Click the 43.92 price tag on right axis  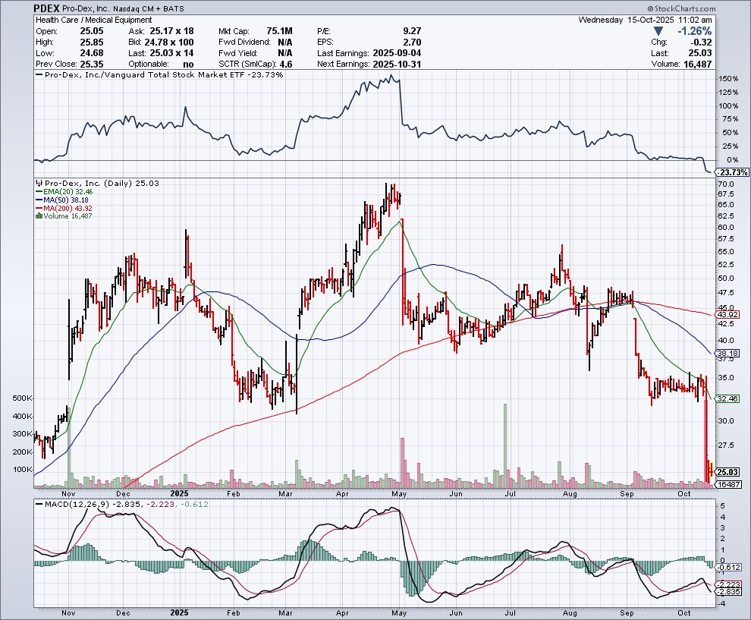click(x=727, y=315)
